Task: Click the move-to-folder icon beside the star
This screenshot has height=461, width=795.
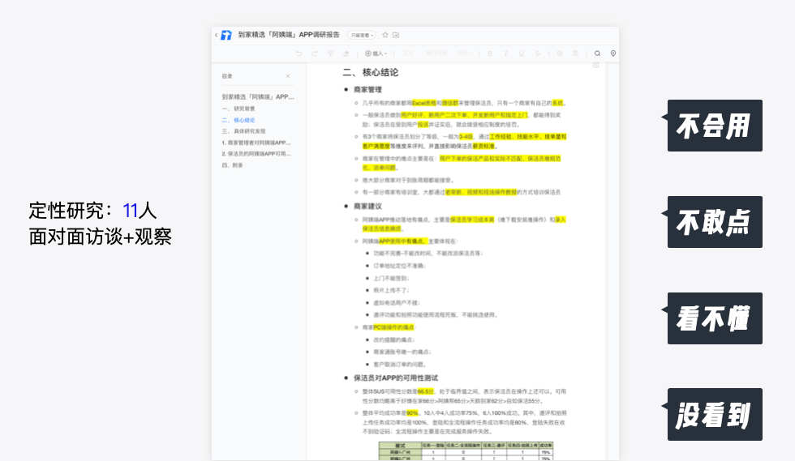Action: (396, 35)
